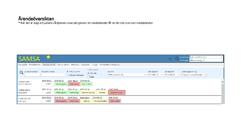Open the red Inskrivning message for Anna Andersson
Viewport: 241px width, 136px height.
click(x=74, y=84)
